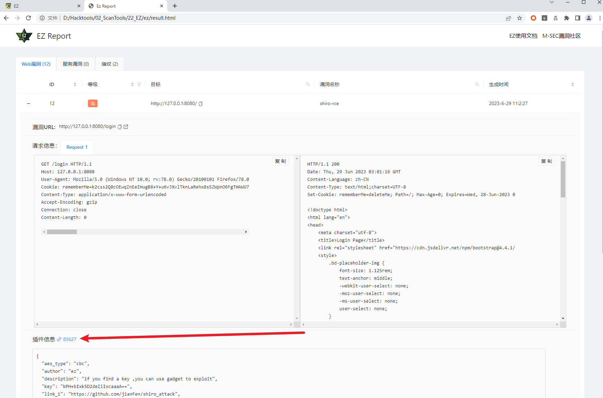This screenshot has height=398, width=603.
Task: Switch to the 服务漏洞 (0) tab
Action: pyautogui.click(x=76, y=64)
